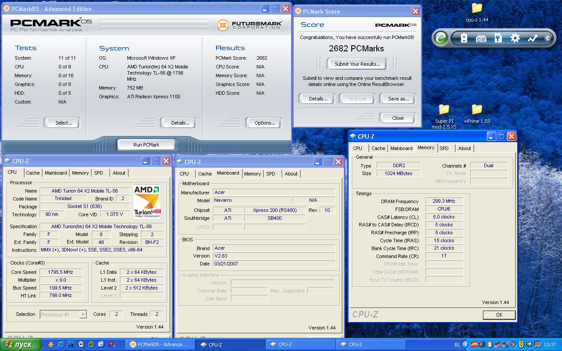The height and width of the screenshot is (351, 562).
Task: Open Cache tab in right CPU-Z window
Action: [x=378, y=148]
